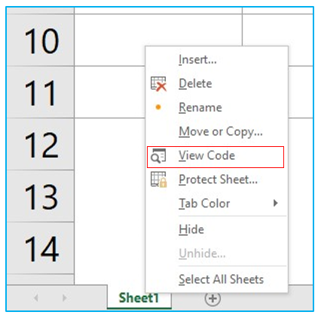This screenshot has width=321, height=318.
Task: Select row 12 header
Action: pos(40,144)
